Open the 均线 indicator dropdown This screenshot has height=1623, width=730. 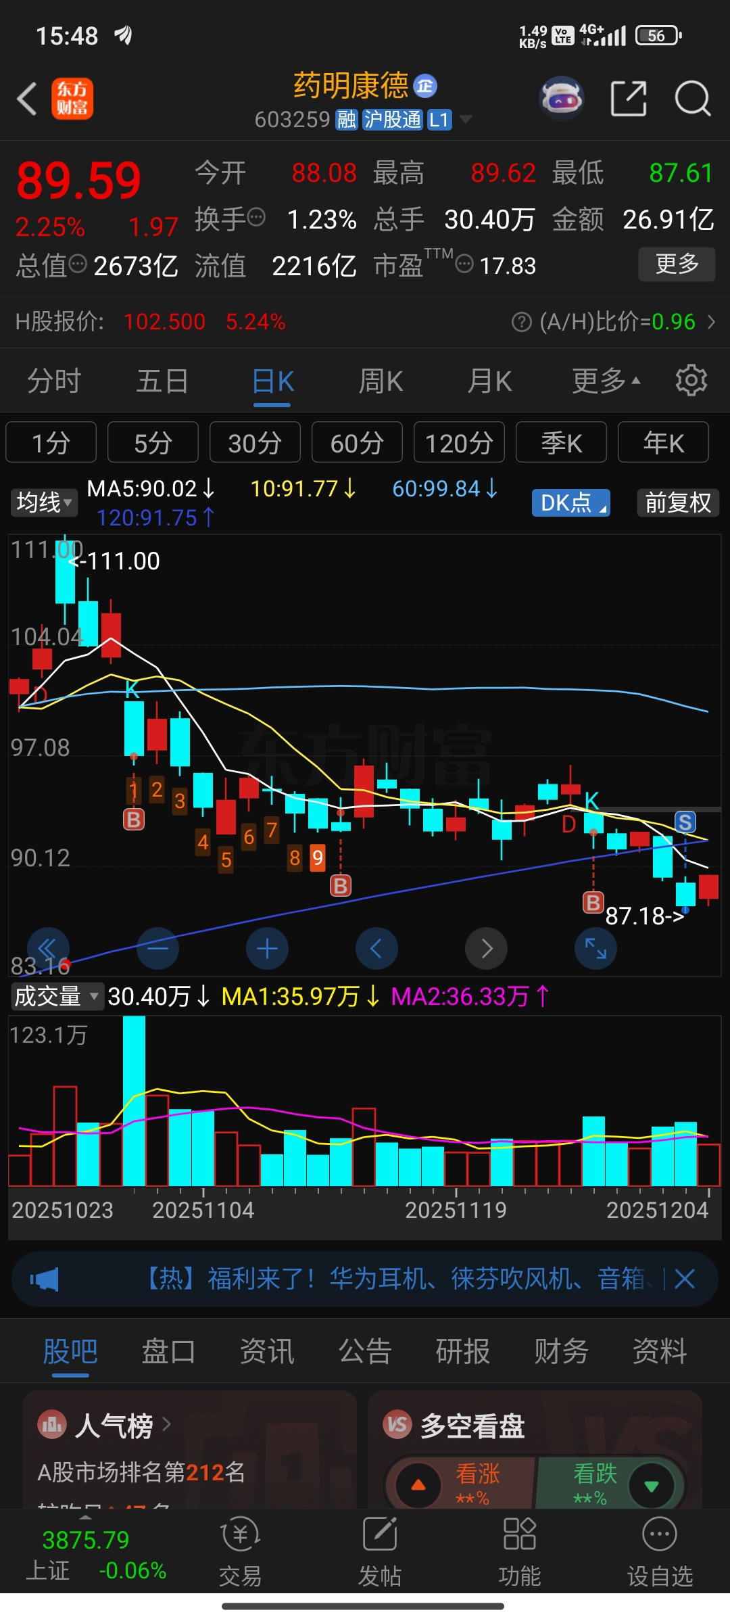click(x=44, y=502)
